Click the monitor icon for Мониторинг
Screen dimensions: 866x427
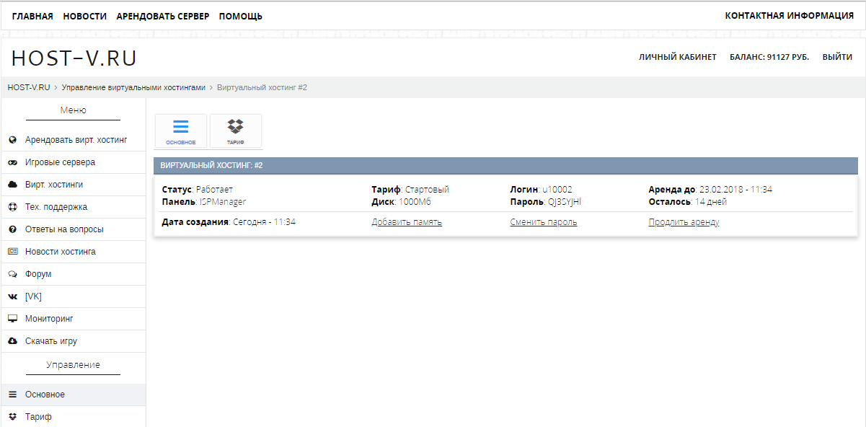click(x=12, y=319)
